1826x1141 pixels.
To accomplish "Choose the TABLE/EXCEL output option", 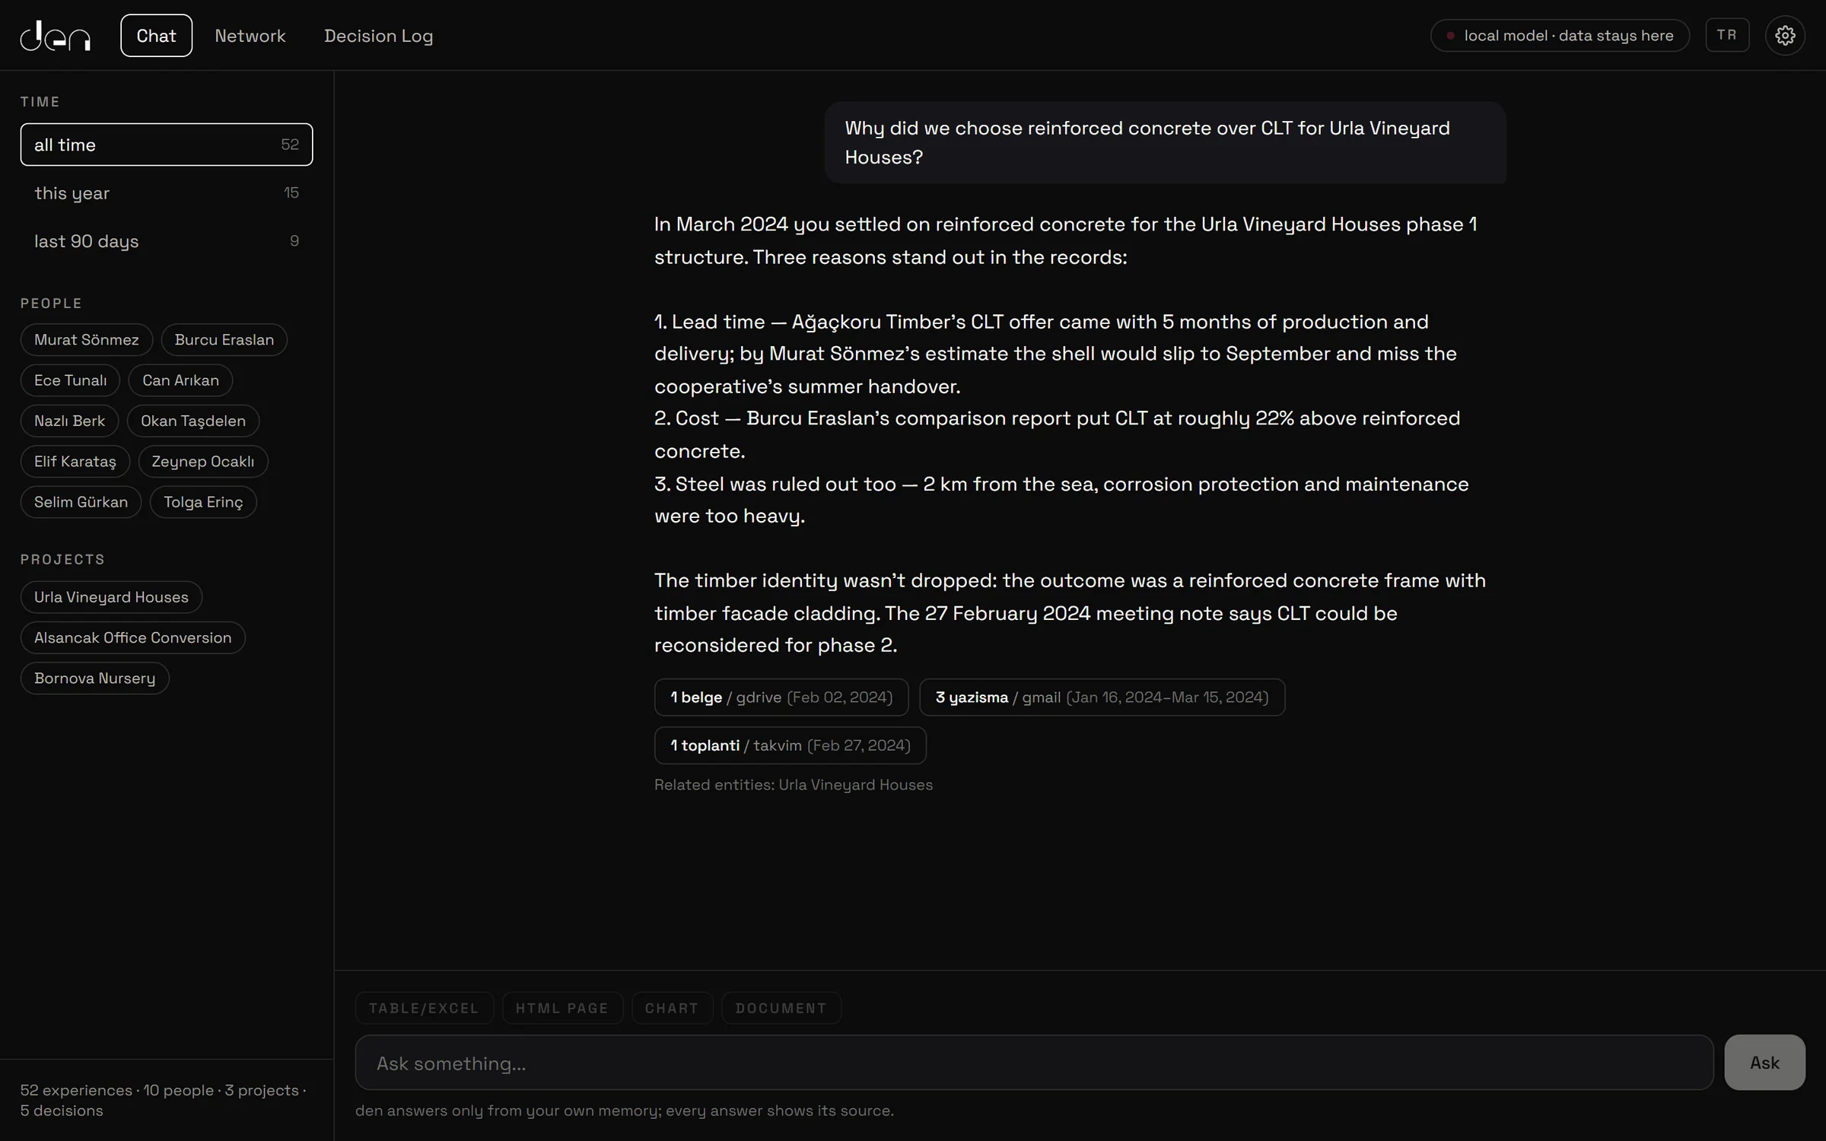I will click(x=424, y=1008).
